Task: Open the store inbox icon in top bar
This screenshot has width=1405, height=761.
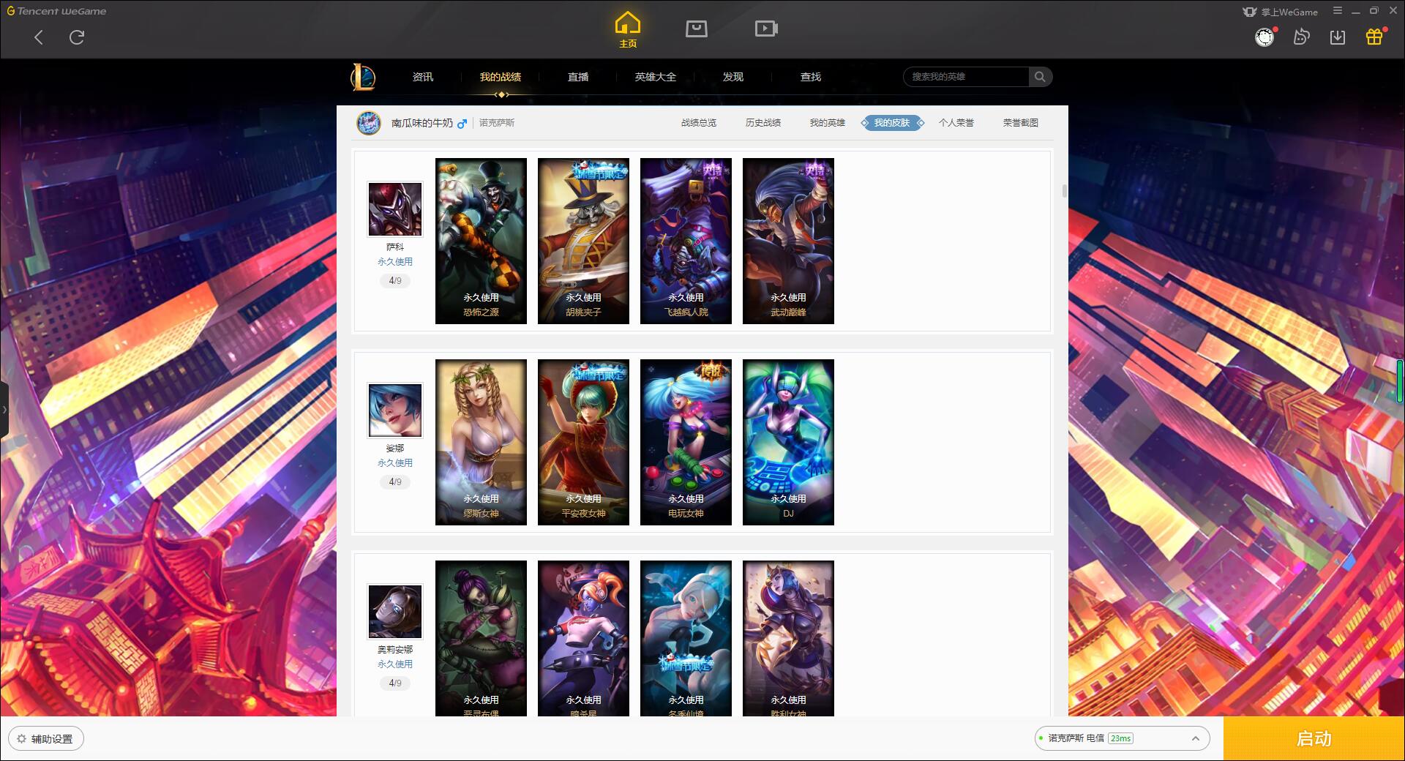Action: click(x=696, y=29)
